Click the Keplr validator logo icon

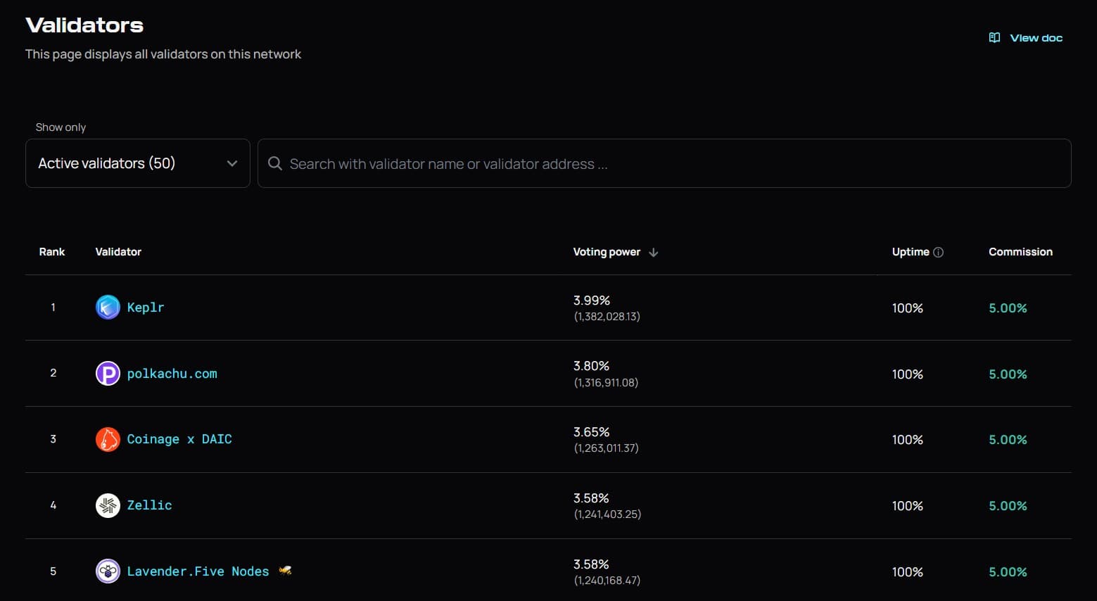[108, 308]
